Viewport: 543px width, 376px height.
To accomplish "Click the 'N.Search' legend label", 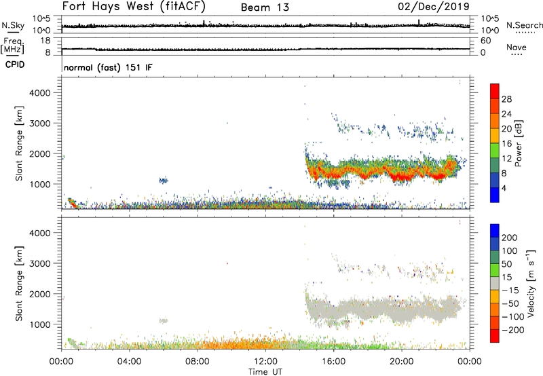I will point(525,25).
